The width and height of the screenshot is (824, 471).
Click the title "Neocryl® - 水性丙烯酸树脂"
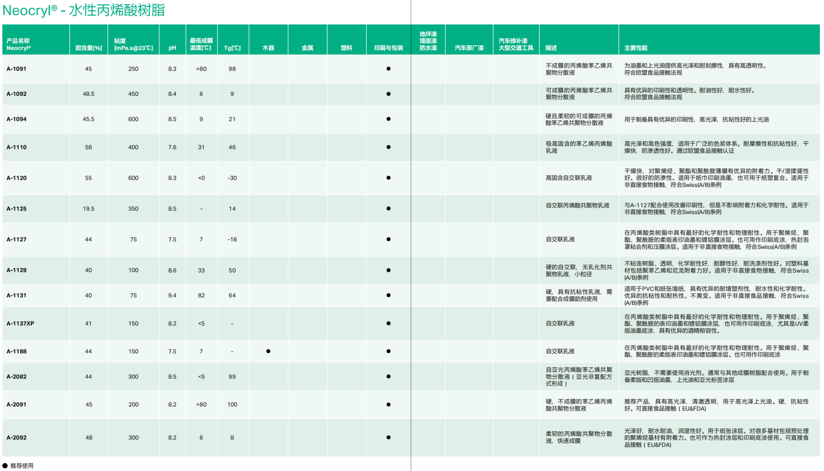pos(84,10)
